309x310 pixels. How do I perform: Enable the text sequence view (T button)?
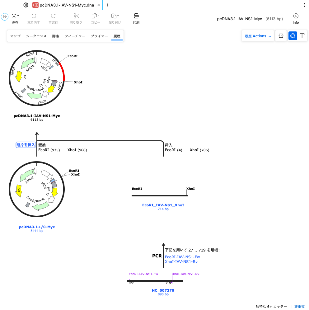coord(302,36)
